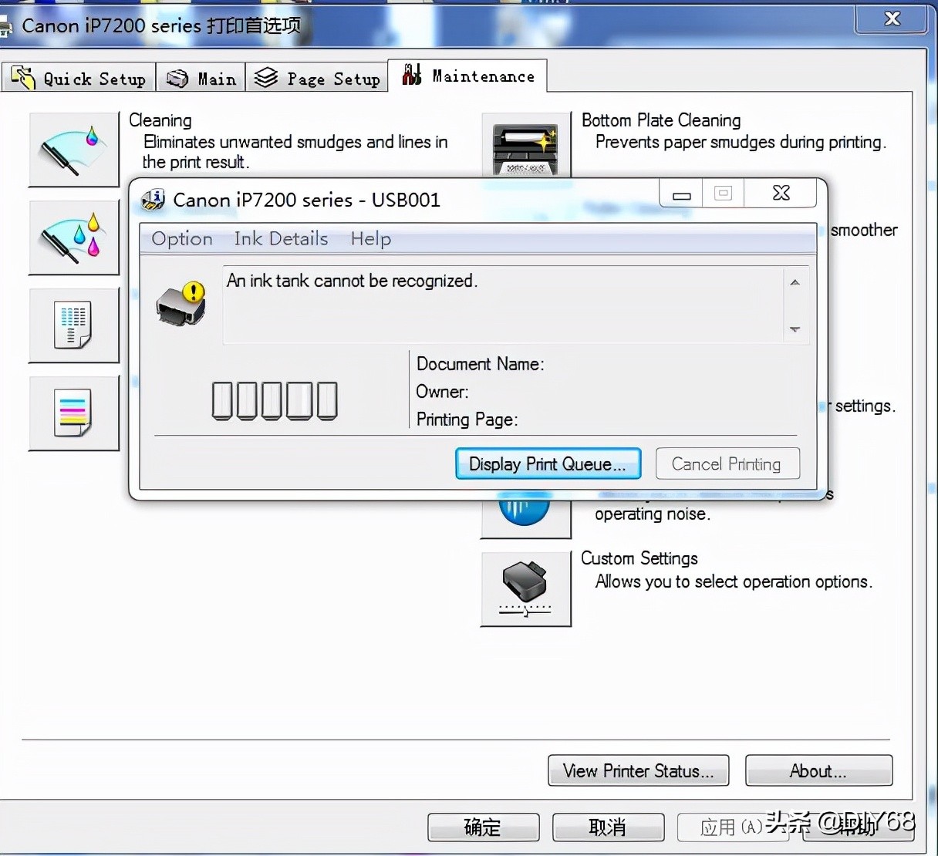The width and height of the screenshot is (938, 856).
Task: Close the USB001 status monitor window
Action: 781,194
